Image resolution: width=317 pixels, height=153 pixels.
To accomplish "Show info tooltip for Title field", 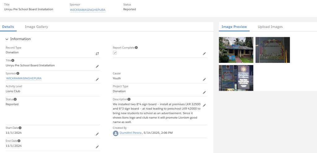I will pyautogui.click(x=13, y=60).
